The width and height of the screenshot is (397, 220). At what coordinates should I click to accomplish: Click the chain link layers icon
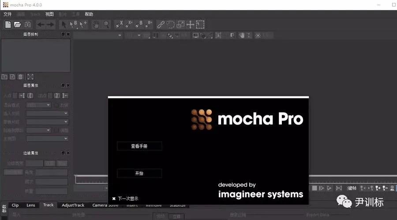click(x=161, y=25)
